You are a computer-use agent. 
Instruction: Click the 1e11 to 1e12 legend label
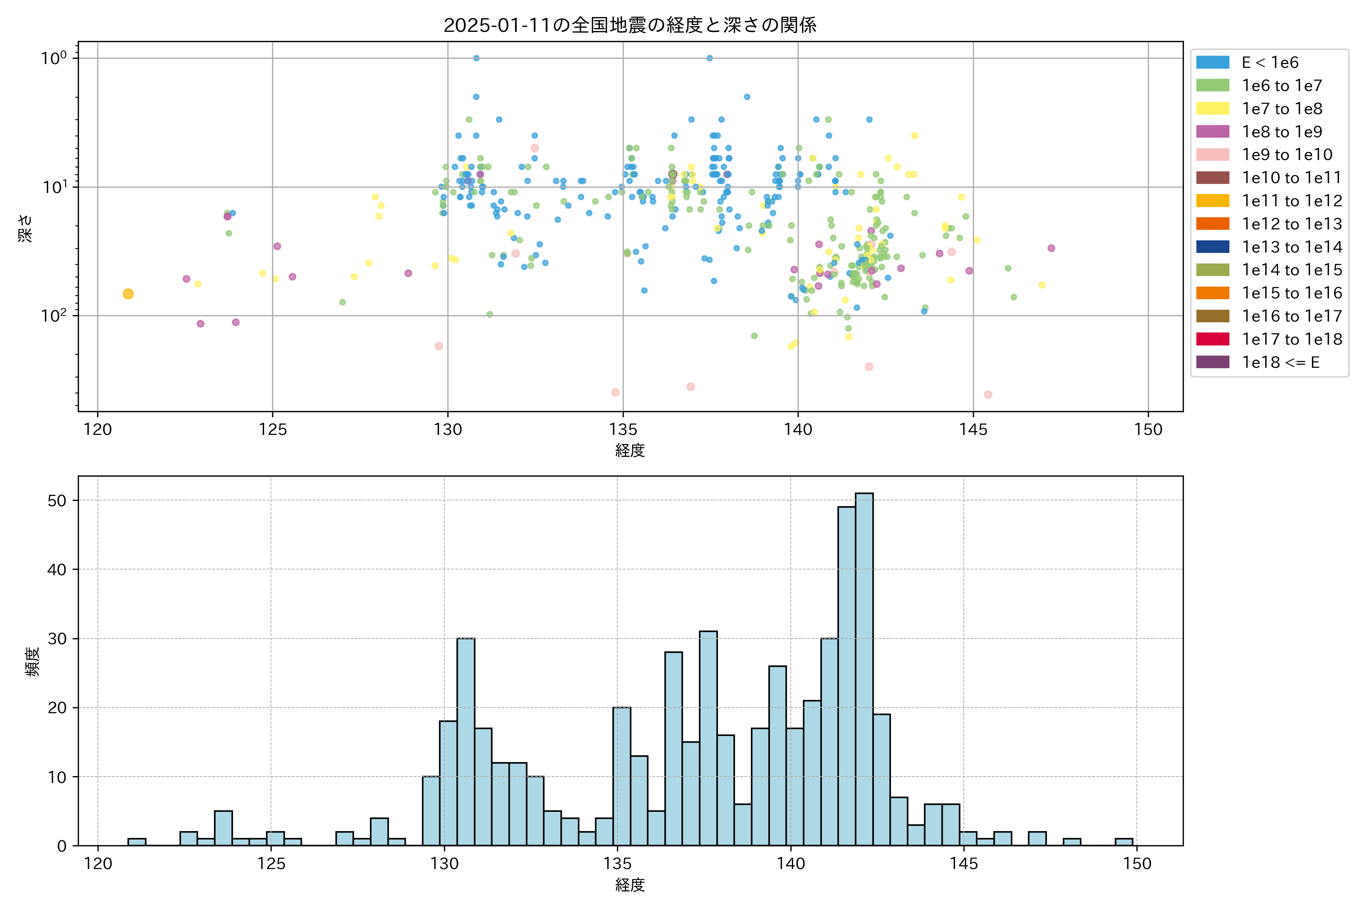point(1292,201)
